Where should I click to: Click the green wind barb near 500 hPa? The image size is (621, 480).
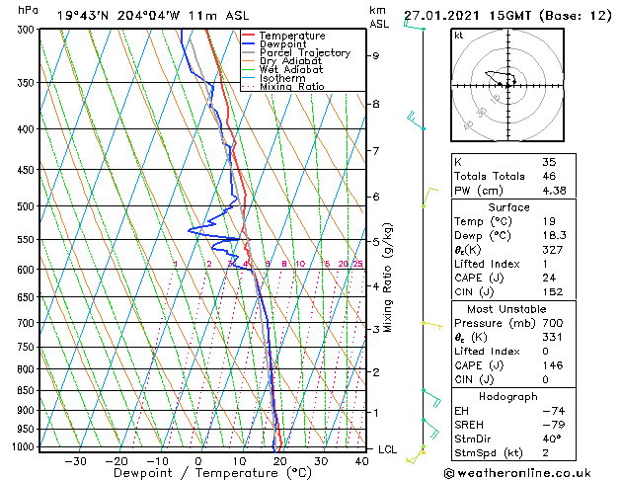429,198
